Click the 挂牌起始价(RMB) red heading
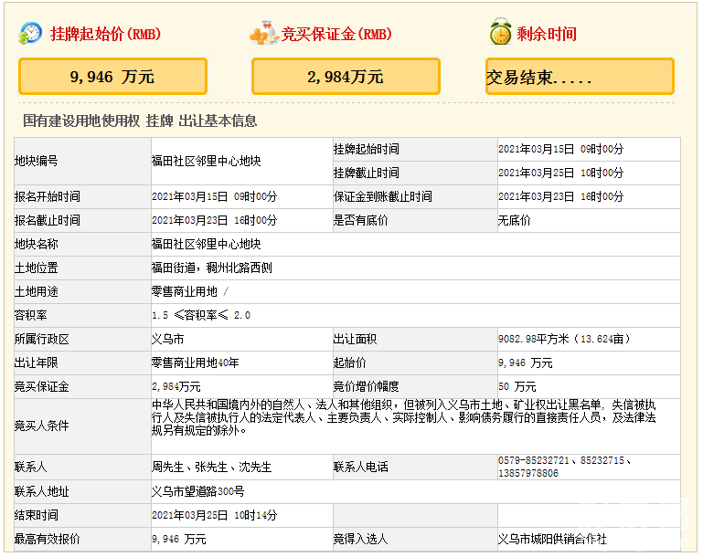The height and width of the screenshot is (557, 703). pos(104,34)
